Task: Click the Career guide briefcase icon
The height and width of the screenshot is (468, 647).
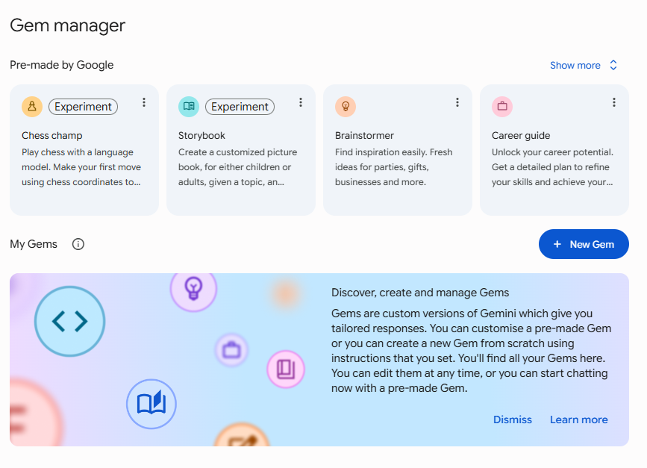Action: click(502, 107)
